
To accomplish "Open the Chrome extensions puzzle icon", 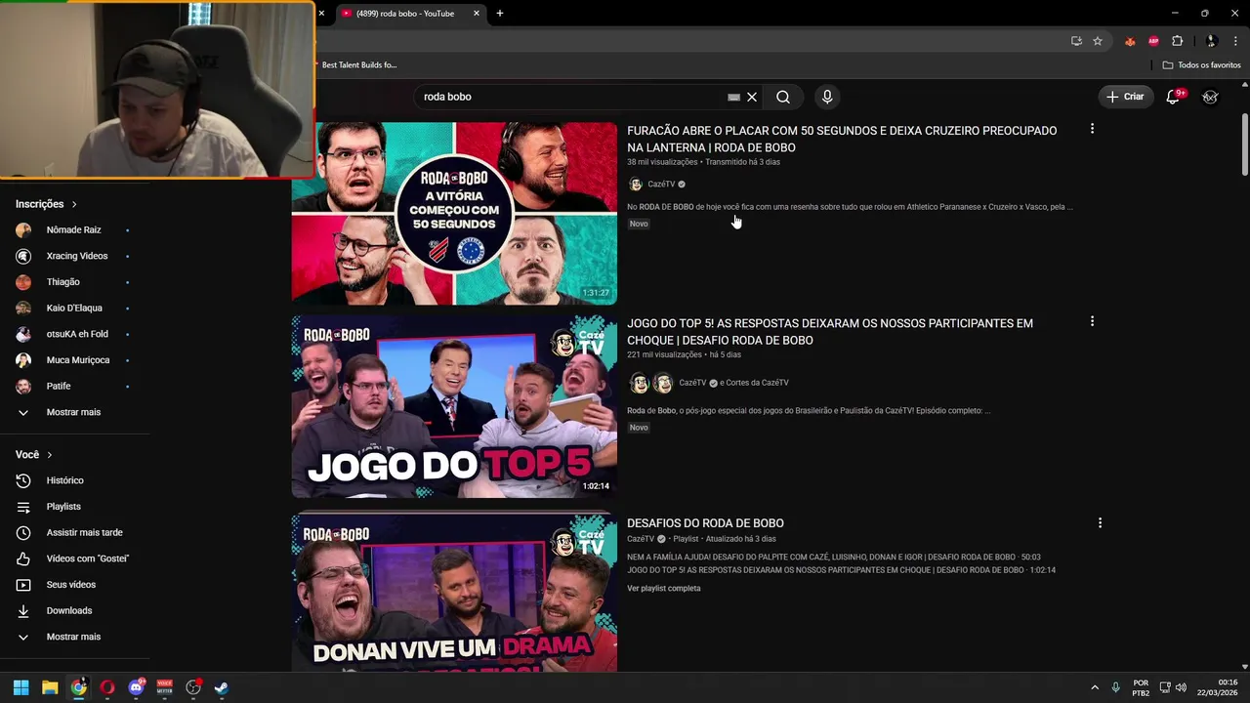I will tap(1177, 41).
